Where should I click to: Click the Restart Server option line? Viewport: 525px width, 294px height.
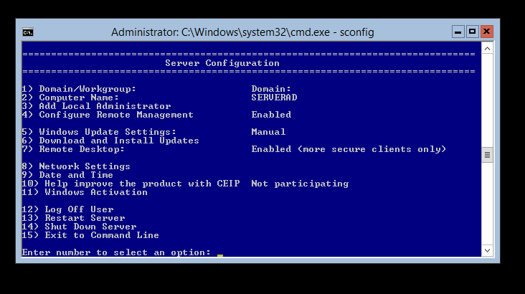click(x=73, y=218)
